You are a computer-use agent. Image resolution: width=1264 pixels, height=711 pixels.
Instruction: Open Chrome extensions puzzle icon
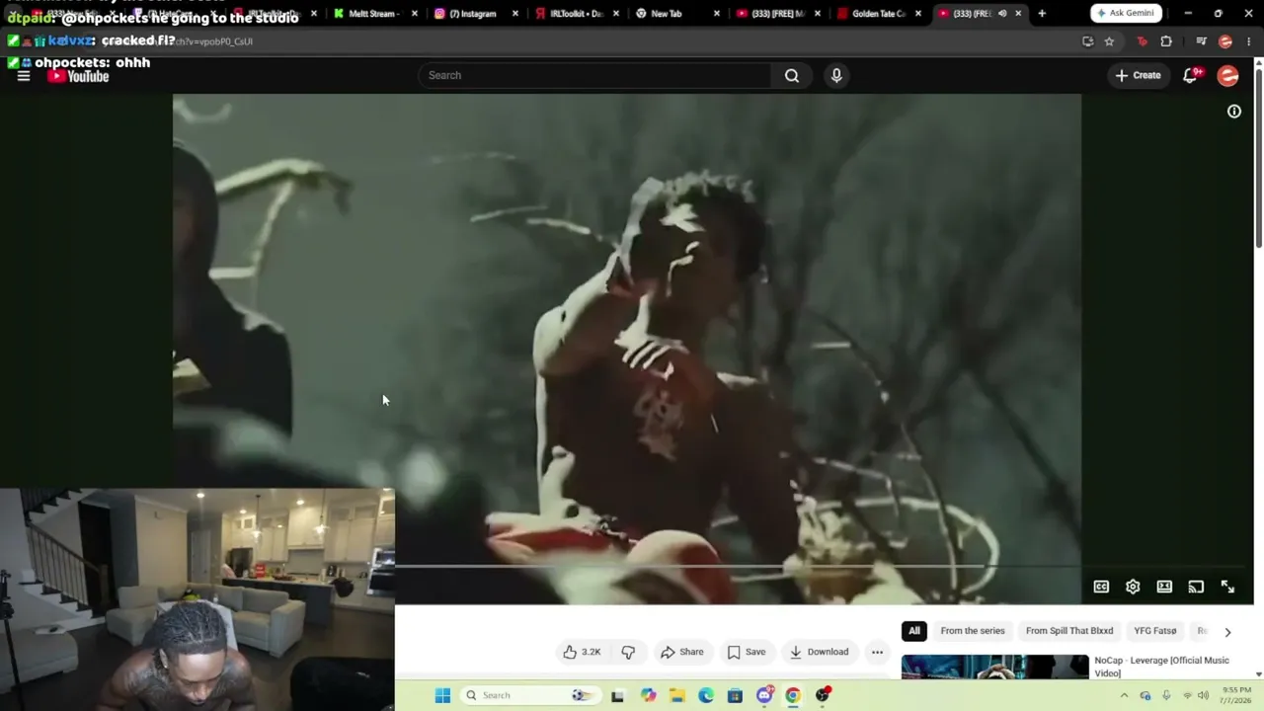pyautogui.click(x=1166, y=41)
